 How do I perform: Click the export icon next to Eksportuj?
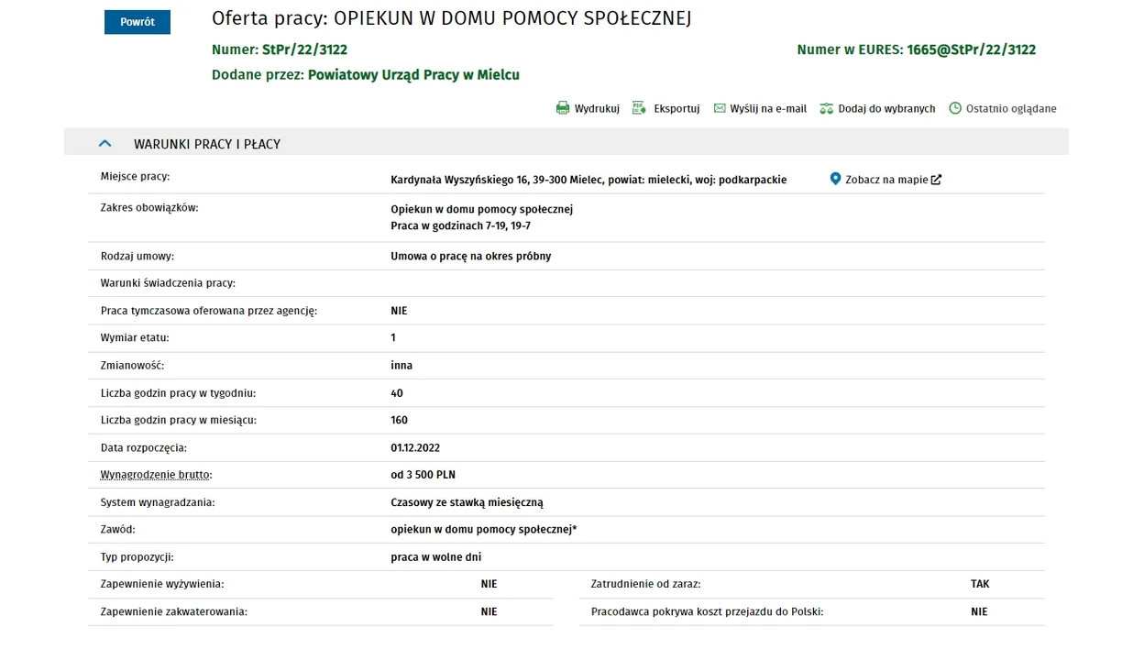coord(640,108)
